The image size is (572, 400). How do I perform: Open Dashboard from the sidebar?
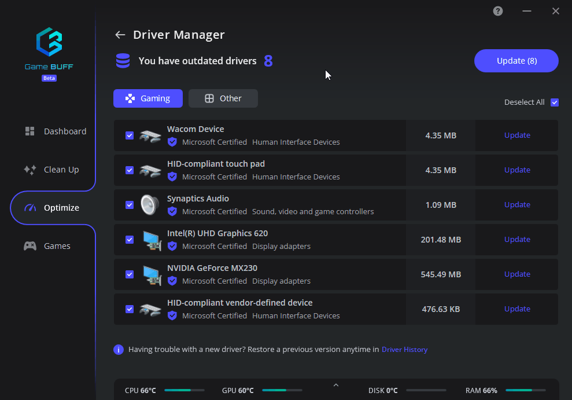click(56, 131)
